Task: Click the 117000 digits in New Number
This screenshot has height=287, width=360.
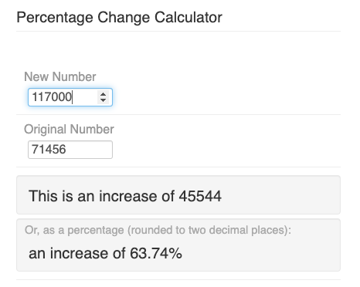Action: point(52,97)
